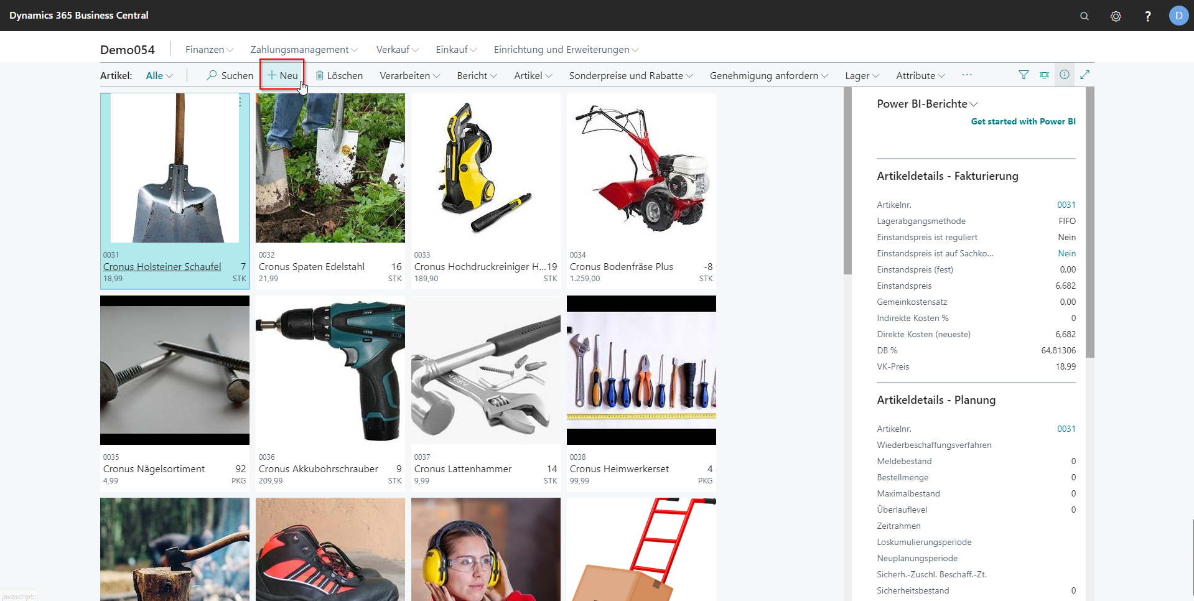
Task: Expand the Bericht action menu
Action: (477, 75)
